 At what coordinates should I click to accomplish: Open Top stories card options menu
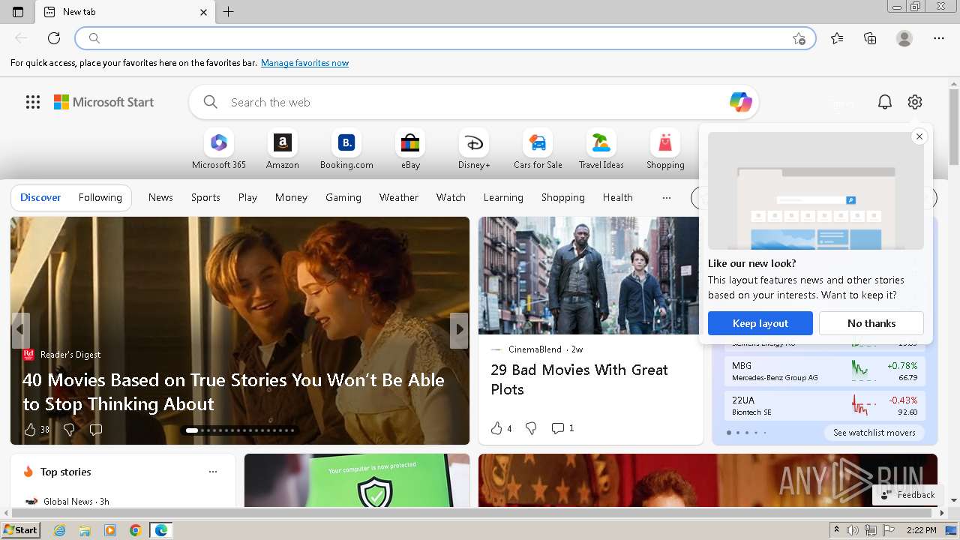[x=213, y=472]
